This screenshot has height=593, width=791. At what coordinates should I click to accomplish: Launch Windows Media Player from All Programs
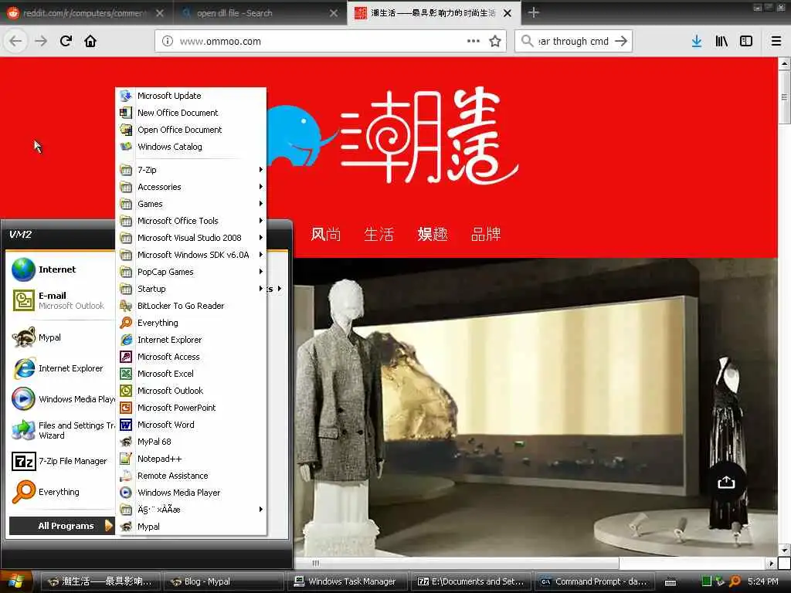click(x=191, y=493)
